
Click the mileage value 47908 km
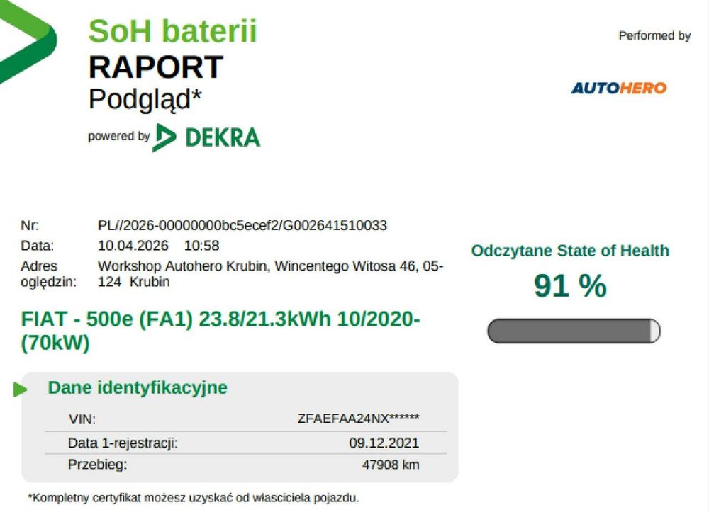point(391,464)
